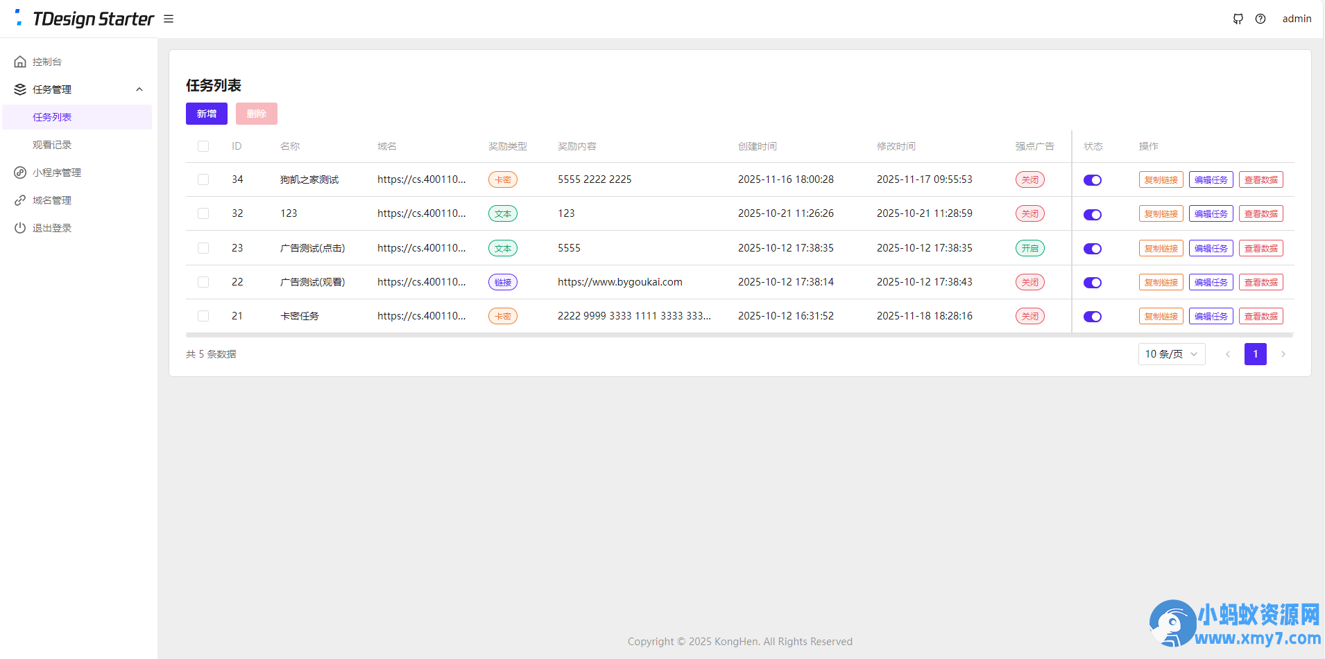This screenshot has height=659, width=1325.
Task: Open the help question mark icon
Action: pos(1260,19)
